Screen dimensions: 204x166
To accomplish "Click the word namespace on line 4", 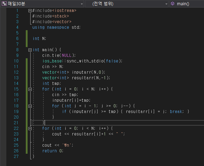I will point(58,27).
